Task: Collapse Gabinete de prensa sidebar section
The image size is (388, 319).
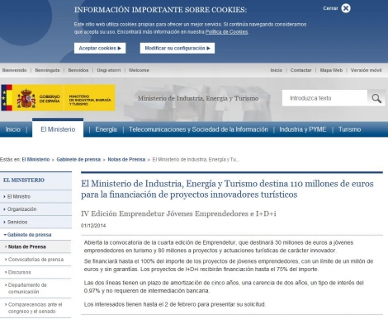Action: click(x=29, y=235)
